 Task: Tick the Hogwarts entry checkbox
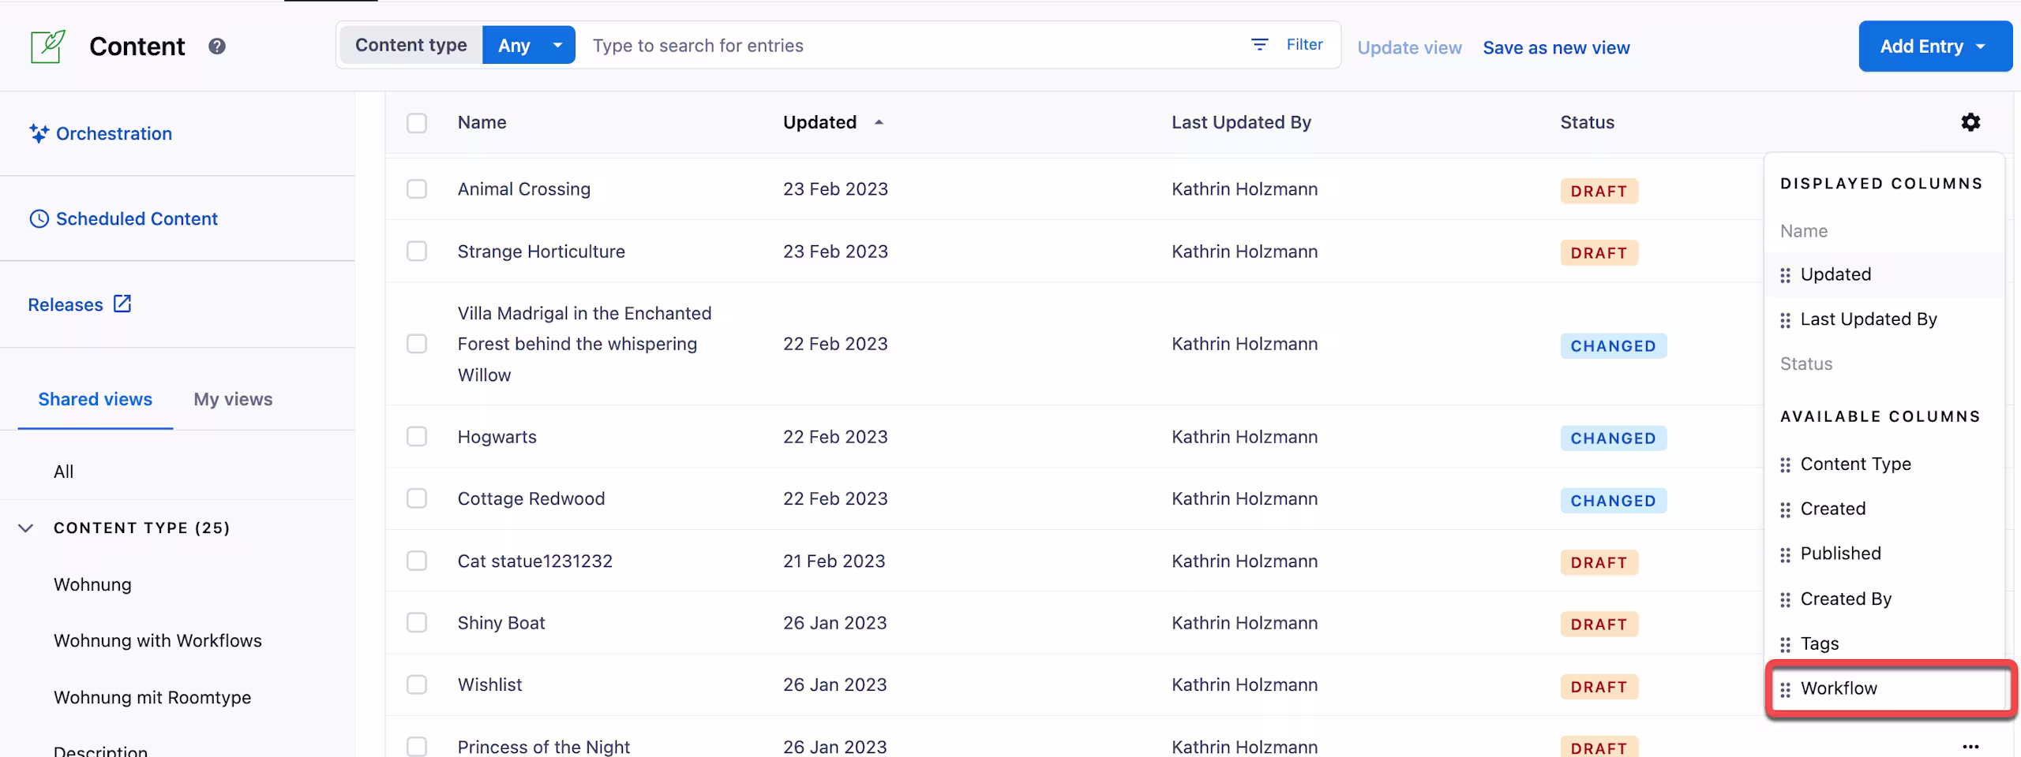(x=417, y=437)
